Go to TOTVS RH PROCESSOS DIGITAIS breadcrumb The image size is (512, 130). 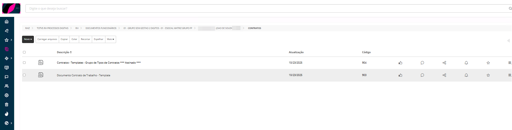click(x=53, y=28)
